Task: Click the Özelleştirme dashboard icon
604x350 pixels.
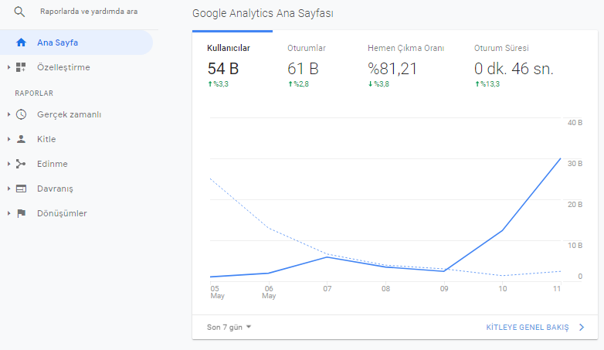Action: point(21,67)
